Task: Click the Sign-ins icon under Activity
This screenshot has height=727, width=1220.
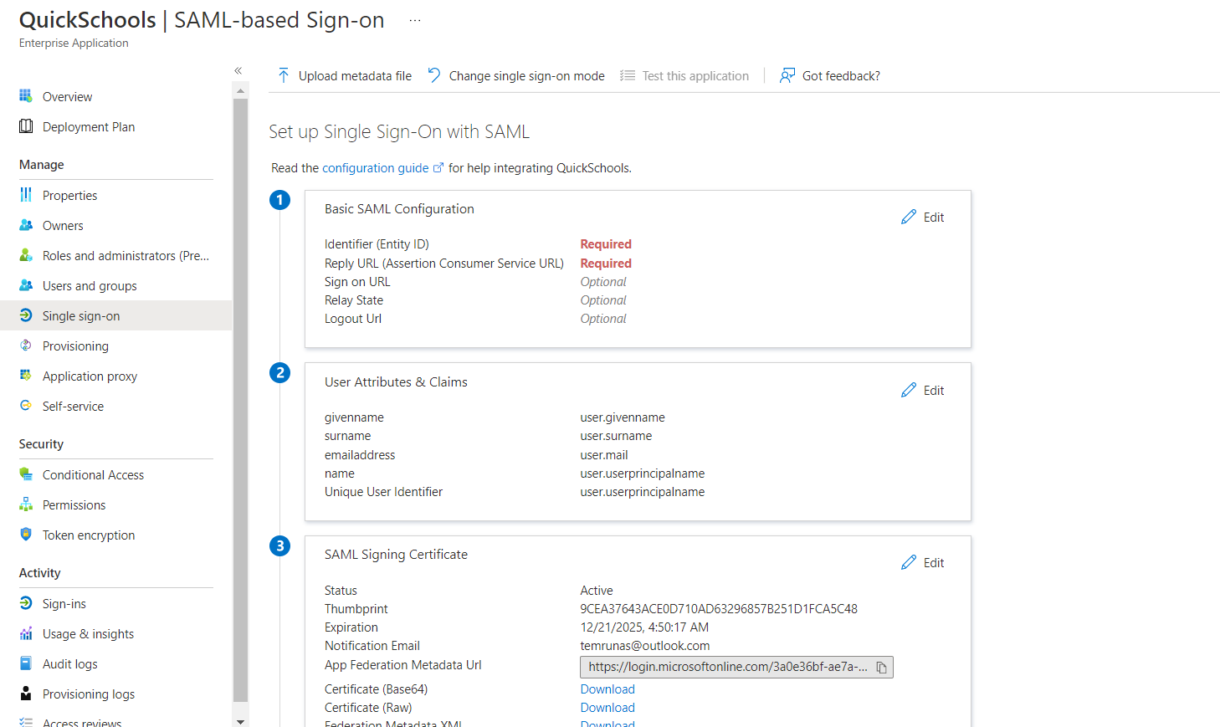Action: tap(26, 603)
